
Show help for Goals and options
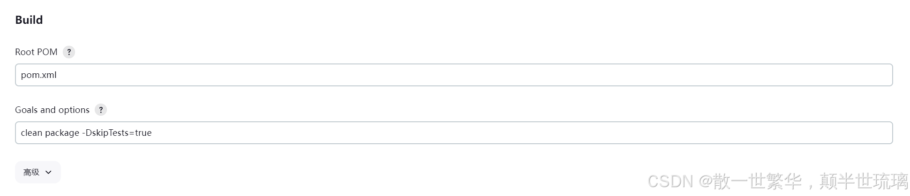pos(101,110)
